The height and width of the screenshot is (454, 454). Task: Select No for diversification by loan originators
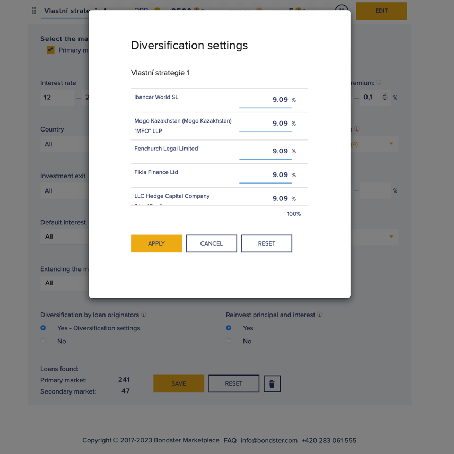coord(43,341)
